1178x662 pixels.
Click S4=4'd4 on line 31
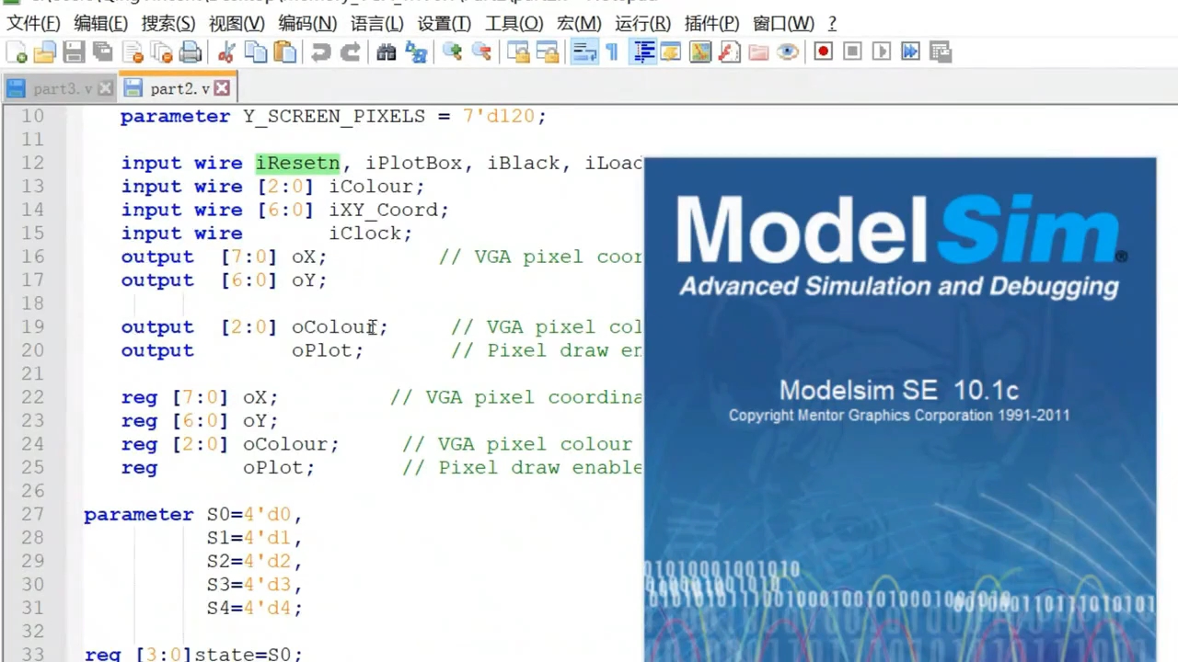point(249,608)
